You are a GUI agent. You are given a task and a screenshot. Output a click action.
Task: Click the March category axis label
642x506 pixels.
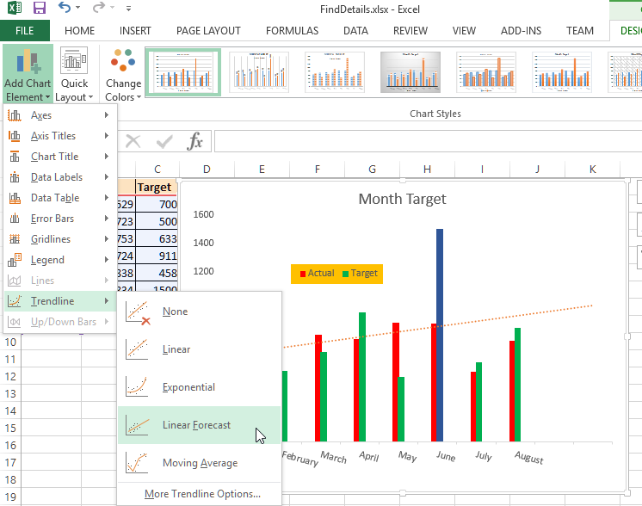pyautogui.click(x=333, y=457)
